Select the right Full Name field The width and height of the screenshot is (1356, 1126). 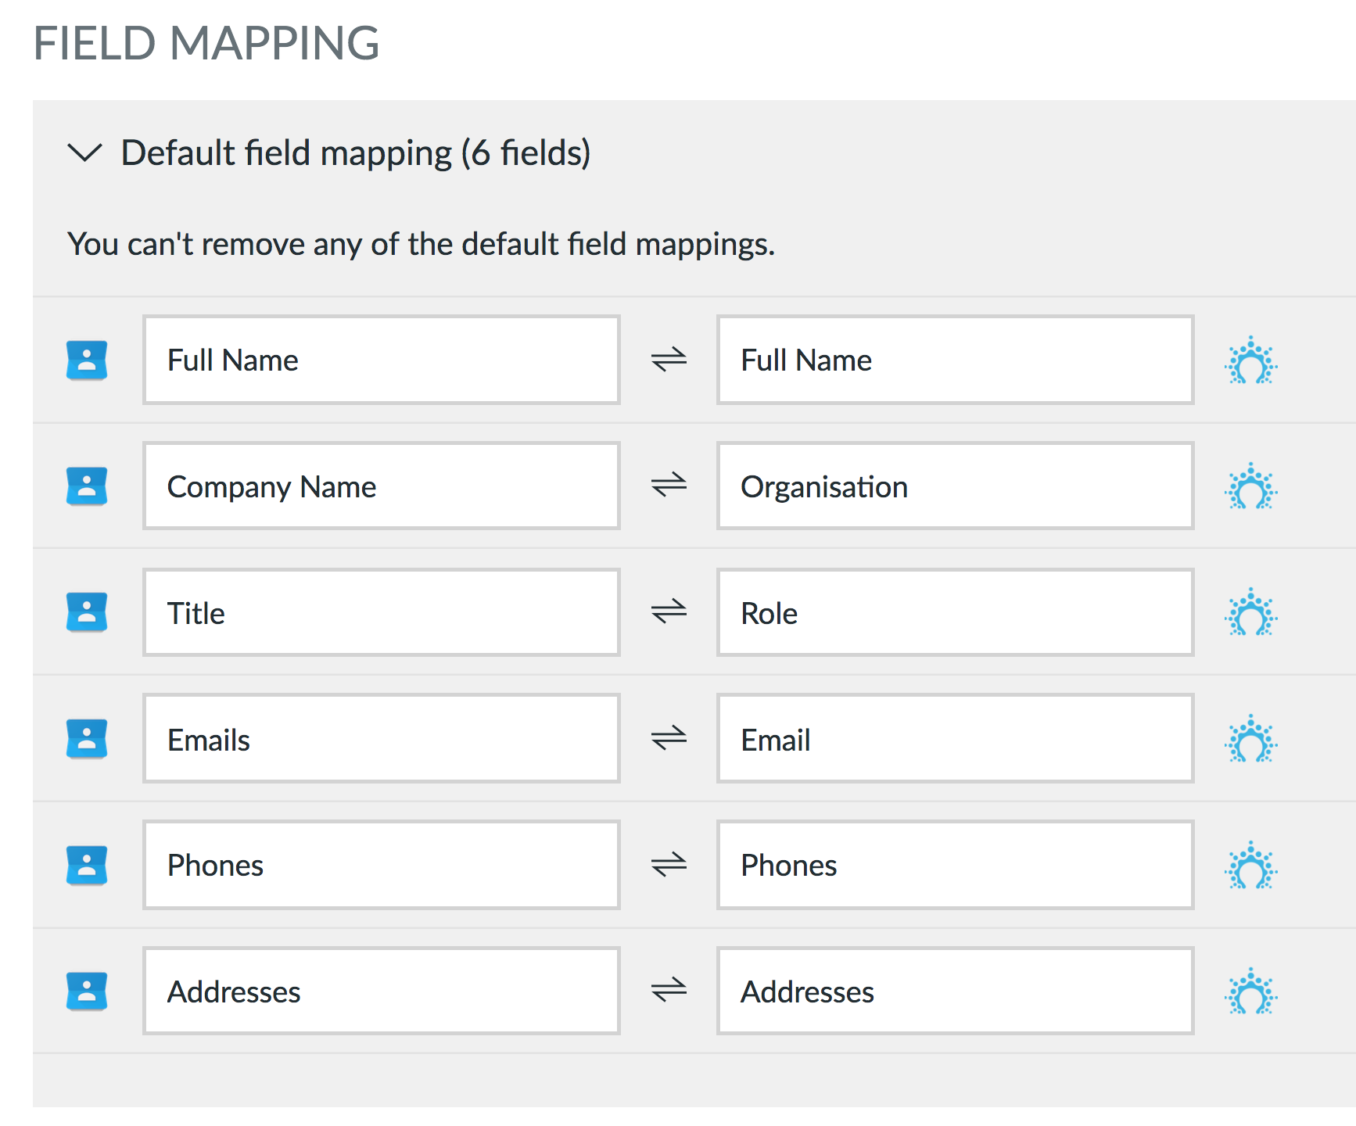(x=956, y=360)
